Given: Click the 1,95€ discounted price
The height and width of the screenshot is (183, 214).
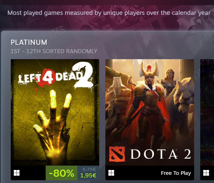Looking at the screenshot, I should 88,175.
